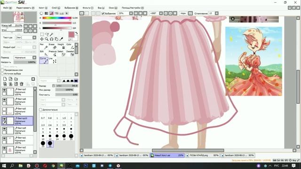
Task: Hide the Вектор1 layer
Action: tap(4, 138)
